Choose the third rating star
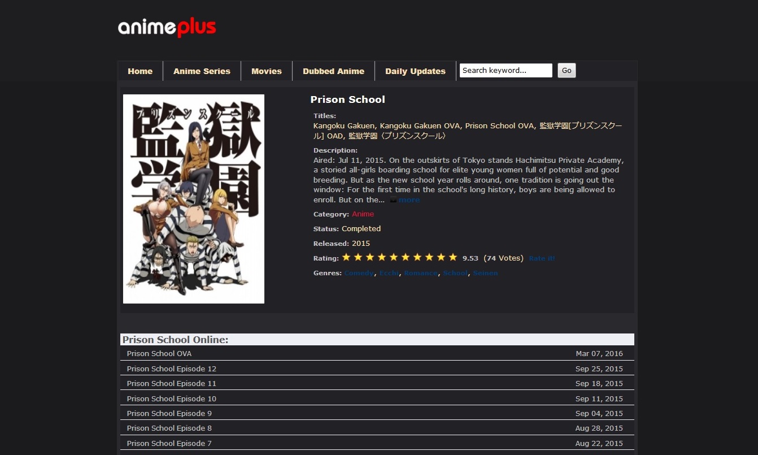Screen dimensions: 758x455 (370, 257)
